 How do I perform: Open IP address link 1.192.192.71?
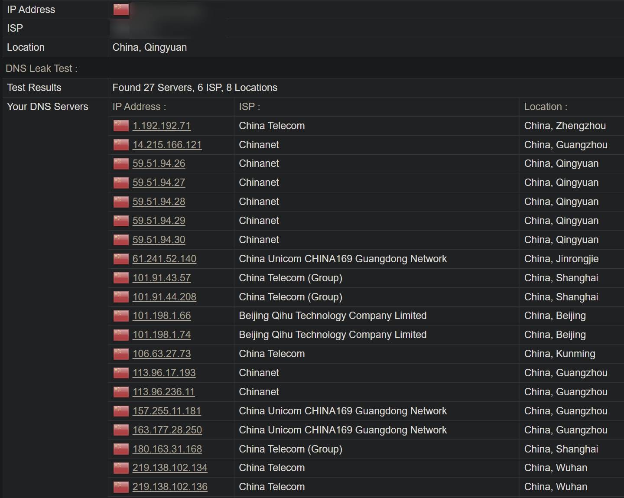[x=162, y=126]
